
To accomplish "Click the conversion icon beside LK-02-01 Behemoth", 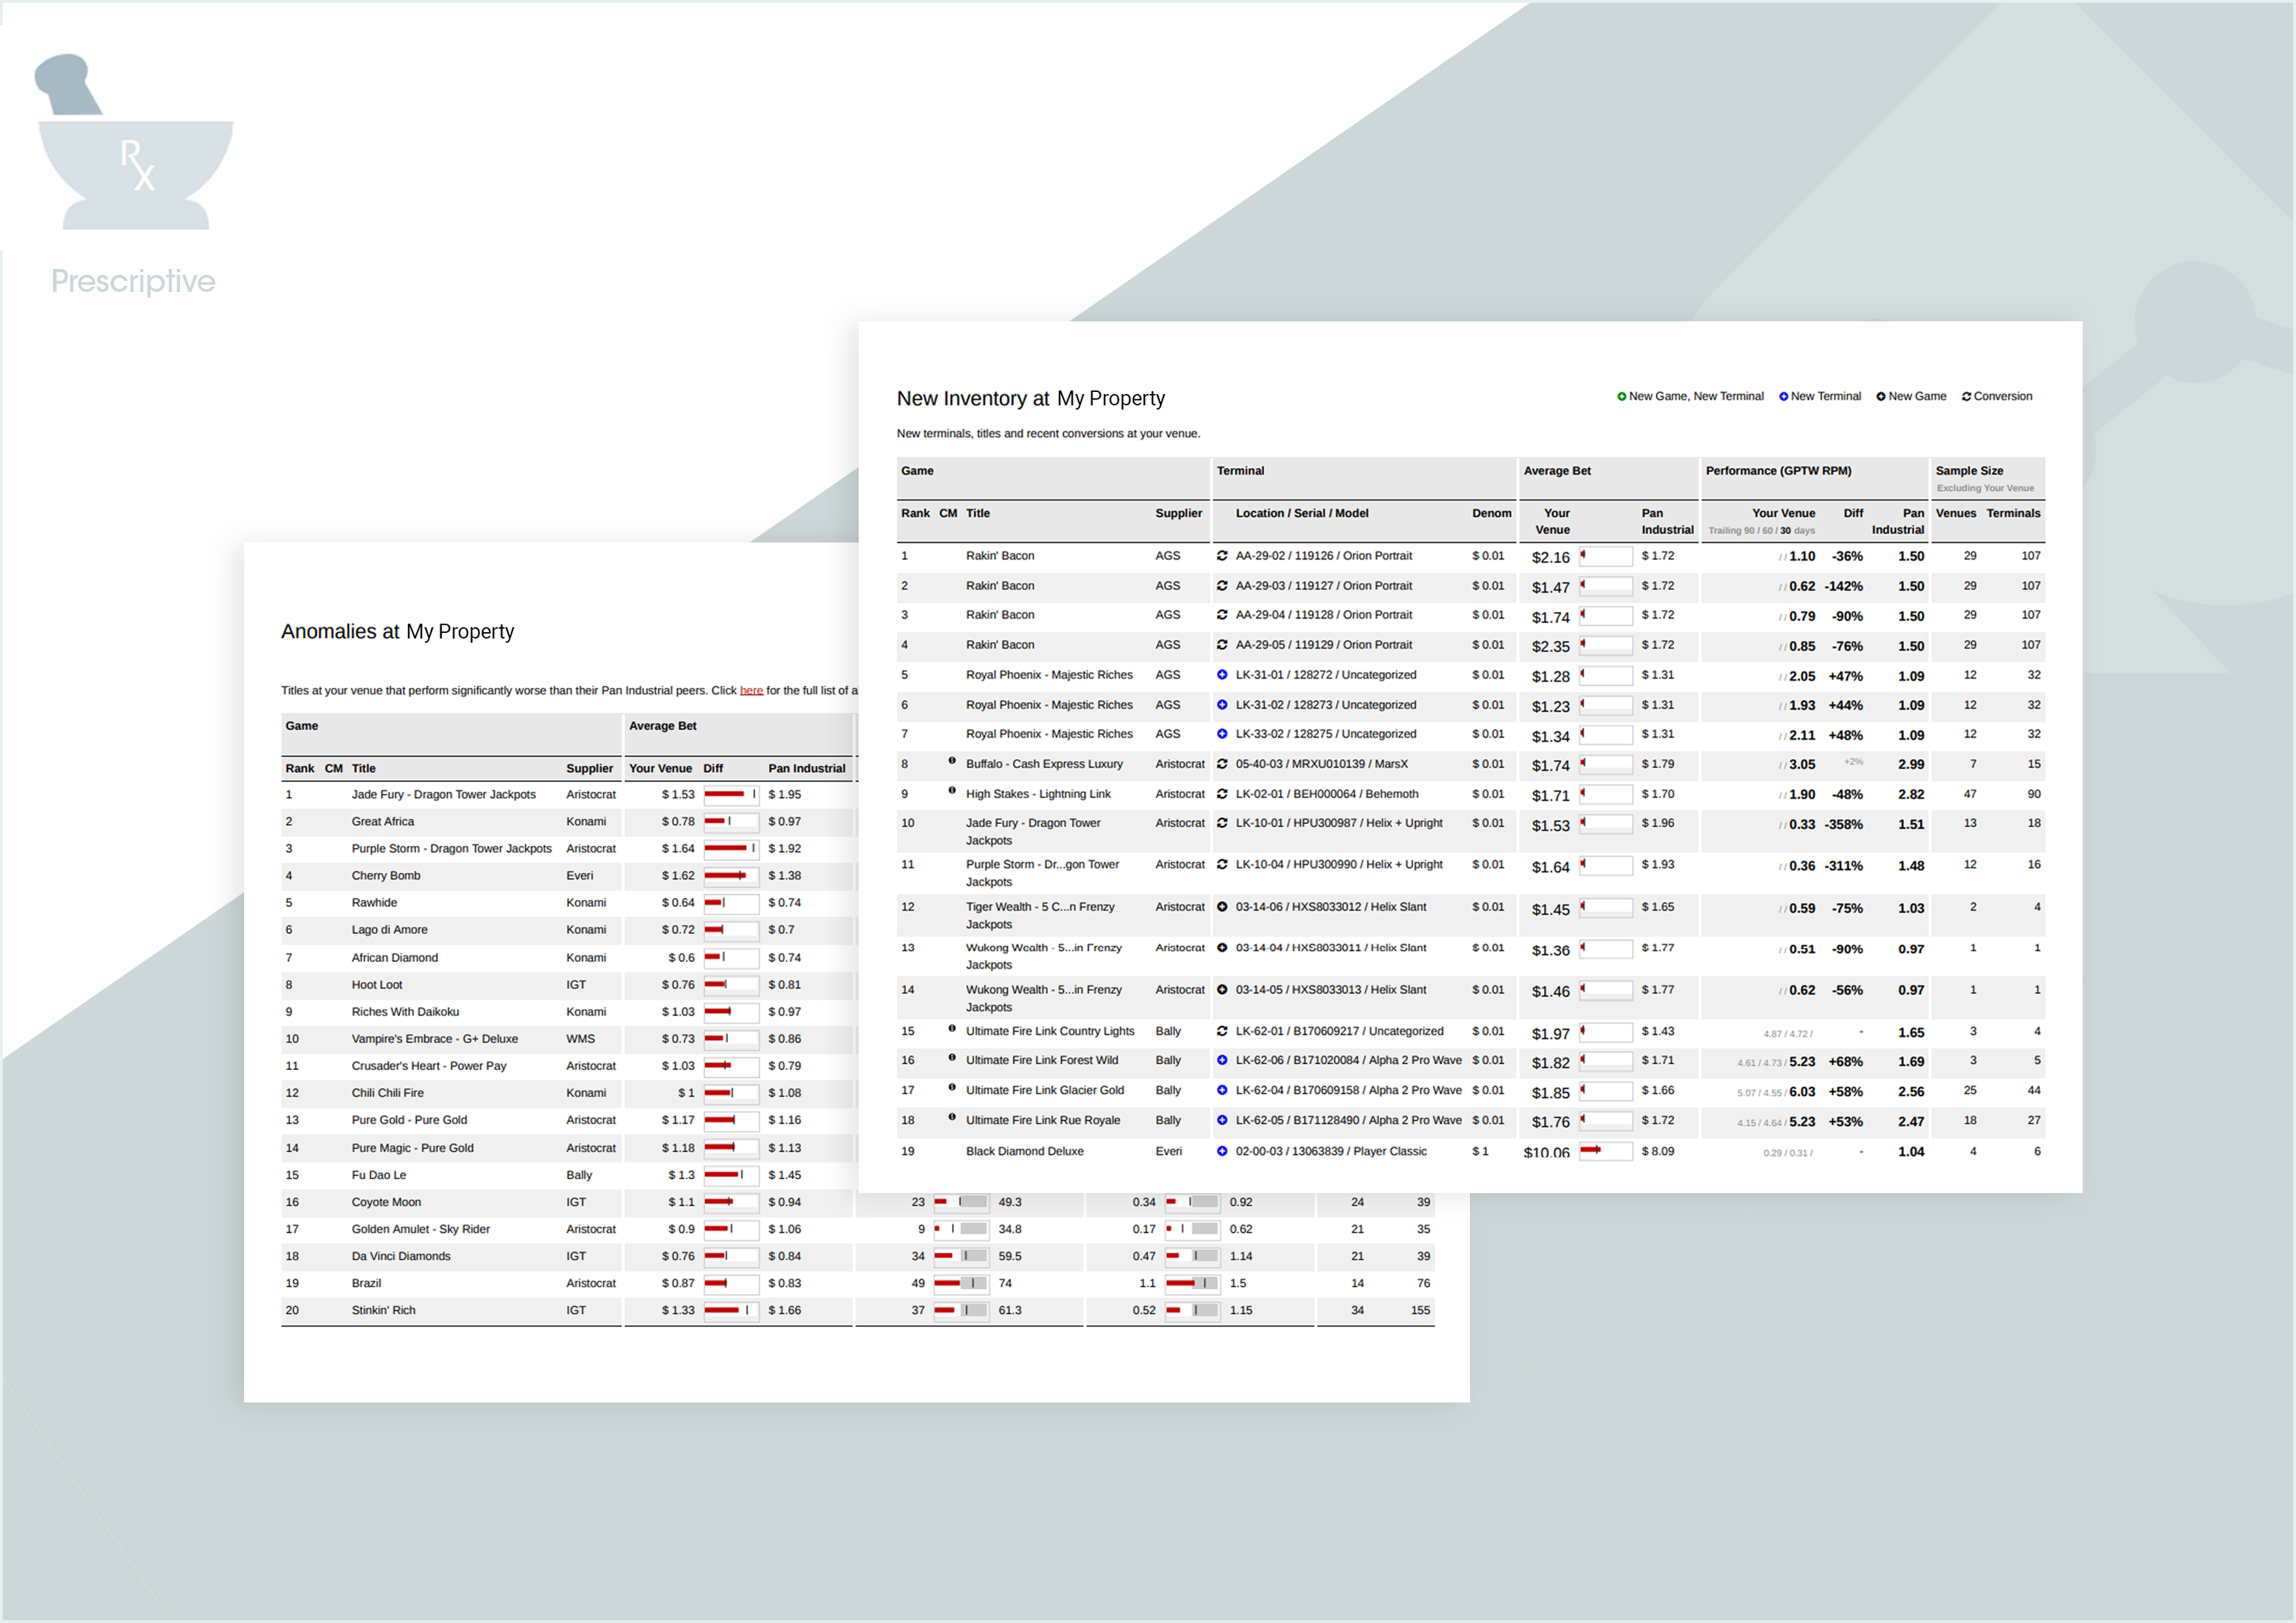I will tap(1221, 794).
